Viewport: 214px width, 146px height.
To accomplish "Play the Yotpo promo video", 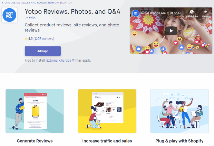I will pos(171,31).
